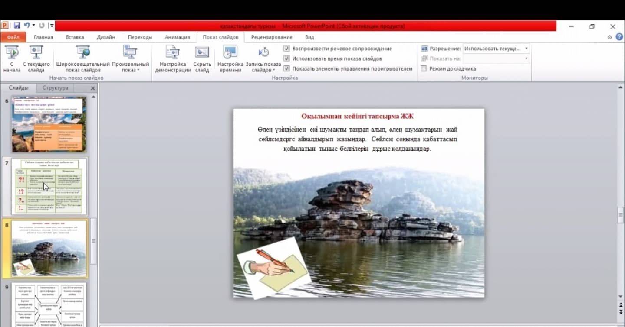Click the Save icon in quick access toolbar
Image resolution: width=625 pixels, height=327 pixels.
click(17, 26)
